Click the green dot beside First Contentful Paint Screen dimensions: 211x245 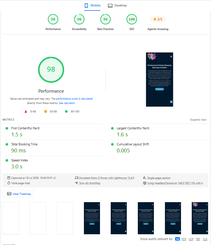coord(7,128)
